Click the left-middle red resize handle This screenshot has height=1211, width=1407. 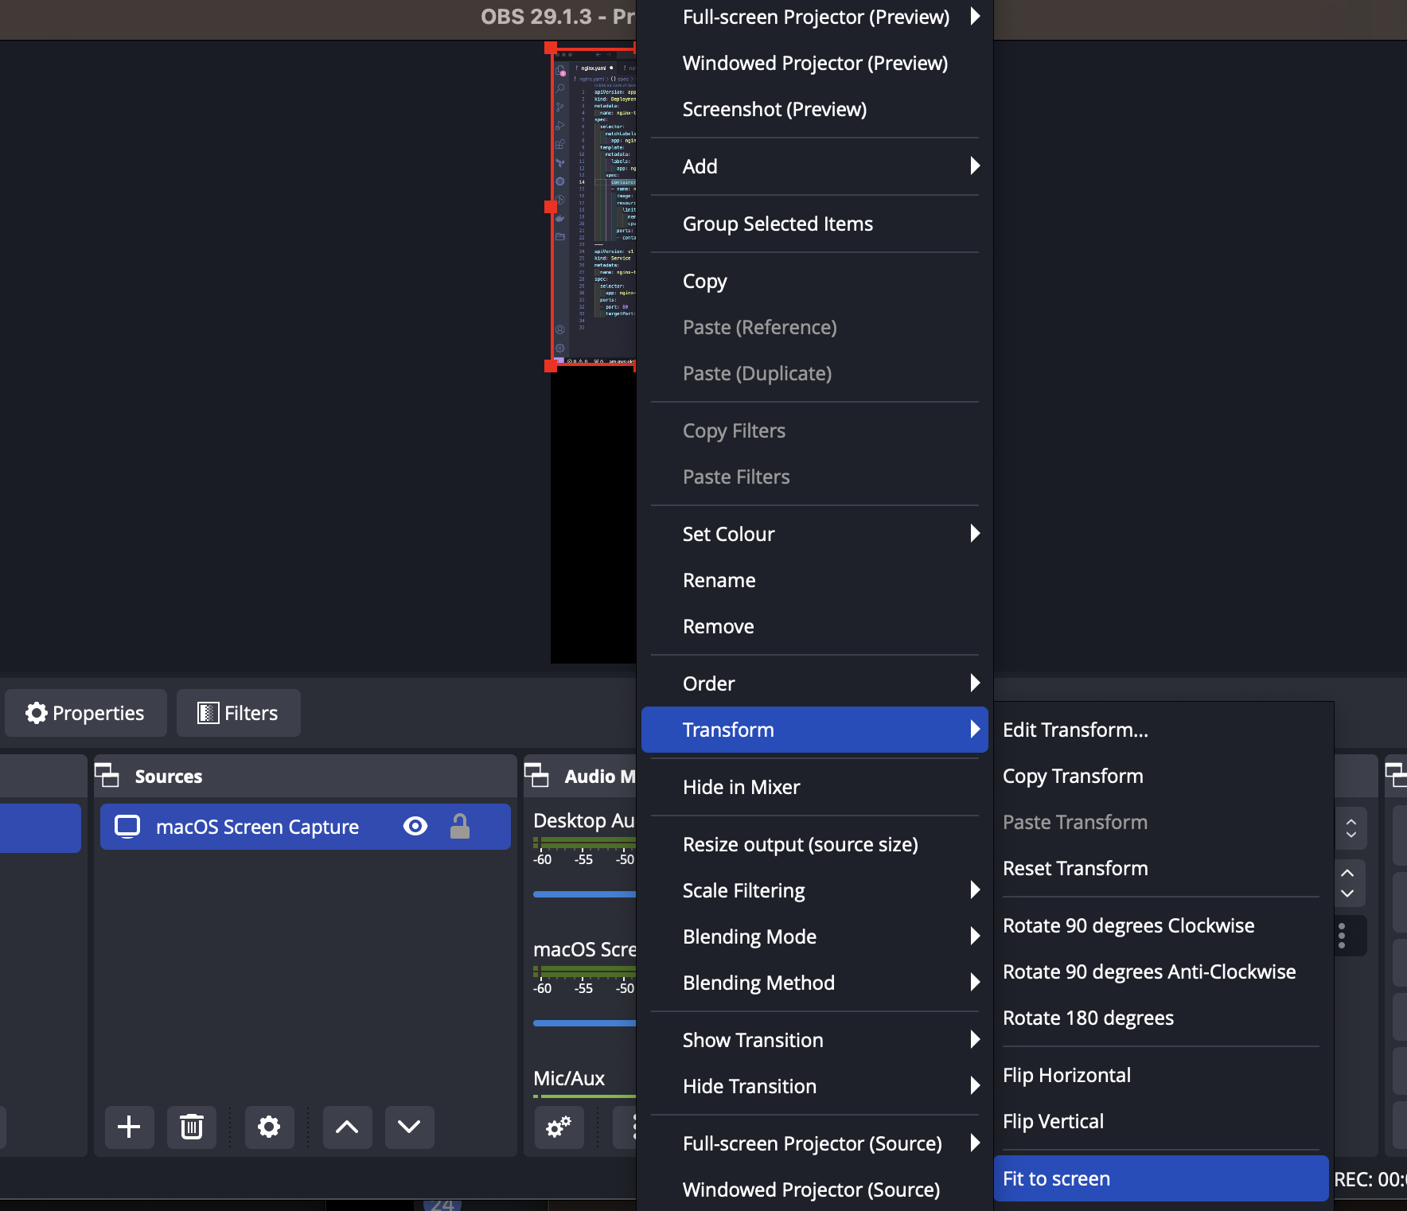551,207
